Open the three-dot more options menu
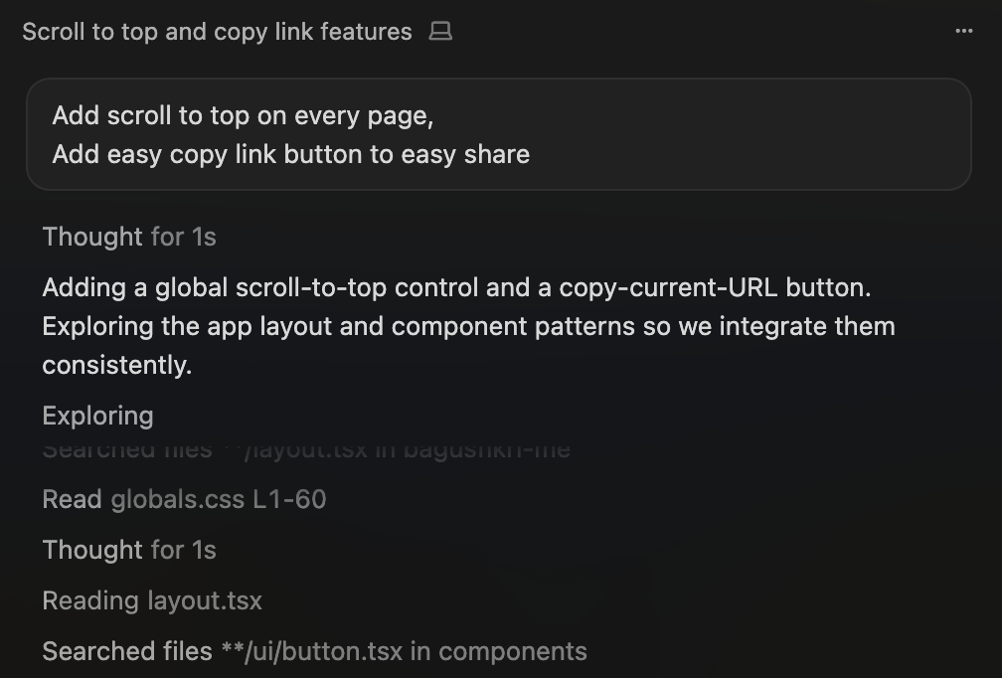Image resolution: width=1002 pixels, height=678 pixels. (x=963, y=32)
